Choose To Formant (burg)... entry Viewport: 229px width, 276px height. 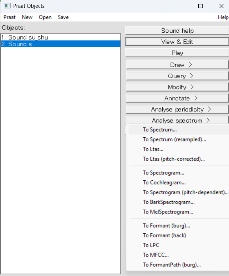point(179,225)
